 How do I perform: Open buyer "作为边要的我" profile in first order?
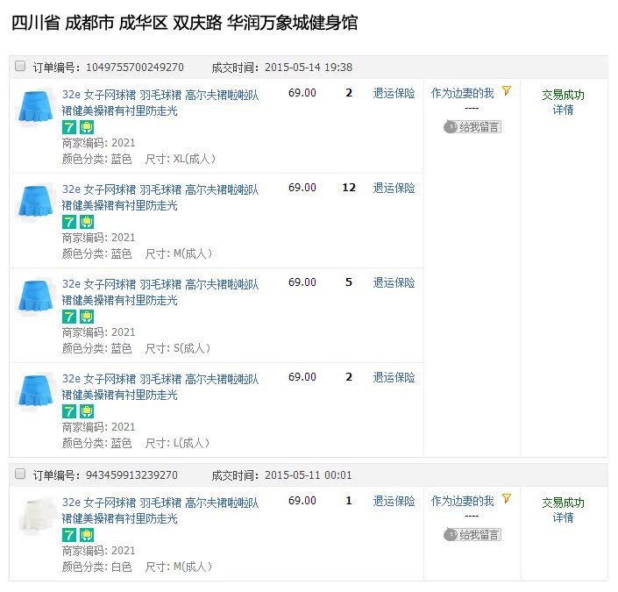tap(462, 92)
